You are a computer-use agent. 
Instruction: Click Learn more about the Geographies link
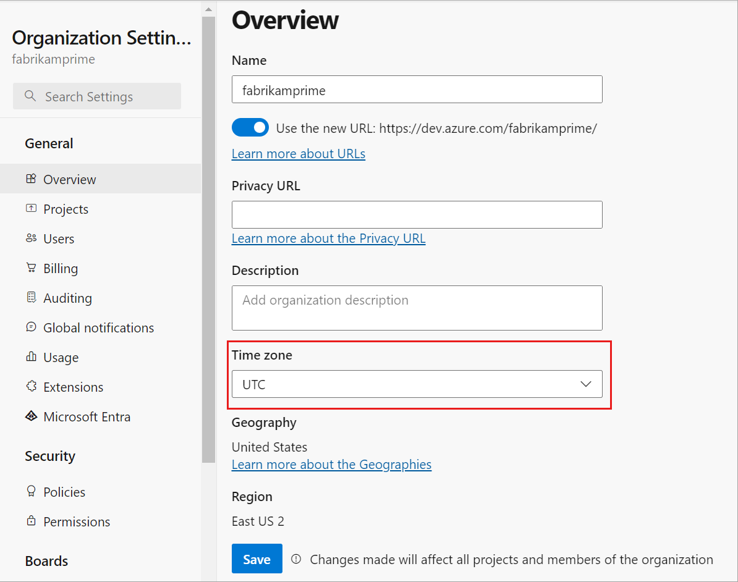(x=331, y=464)
